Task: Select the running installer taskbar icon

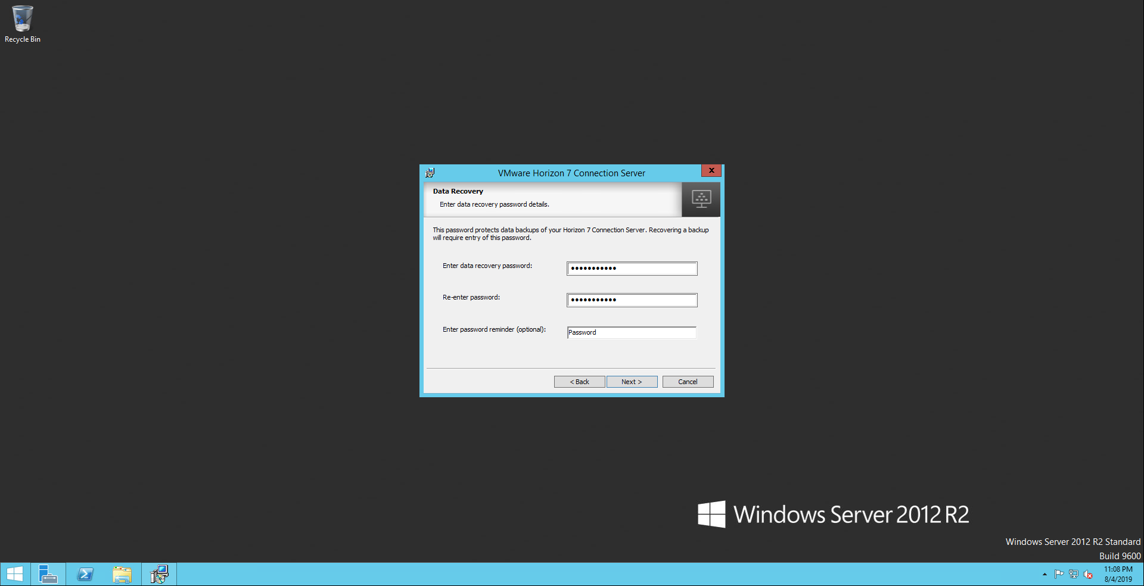Action: pos(159,574)
